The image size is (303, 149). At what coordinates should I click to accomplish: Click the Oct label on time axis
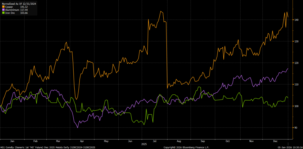click(x=227, y=141)
